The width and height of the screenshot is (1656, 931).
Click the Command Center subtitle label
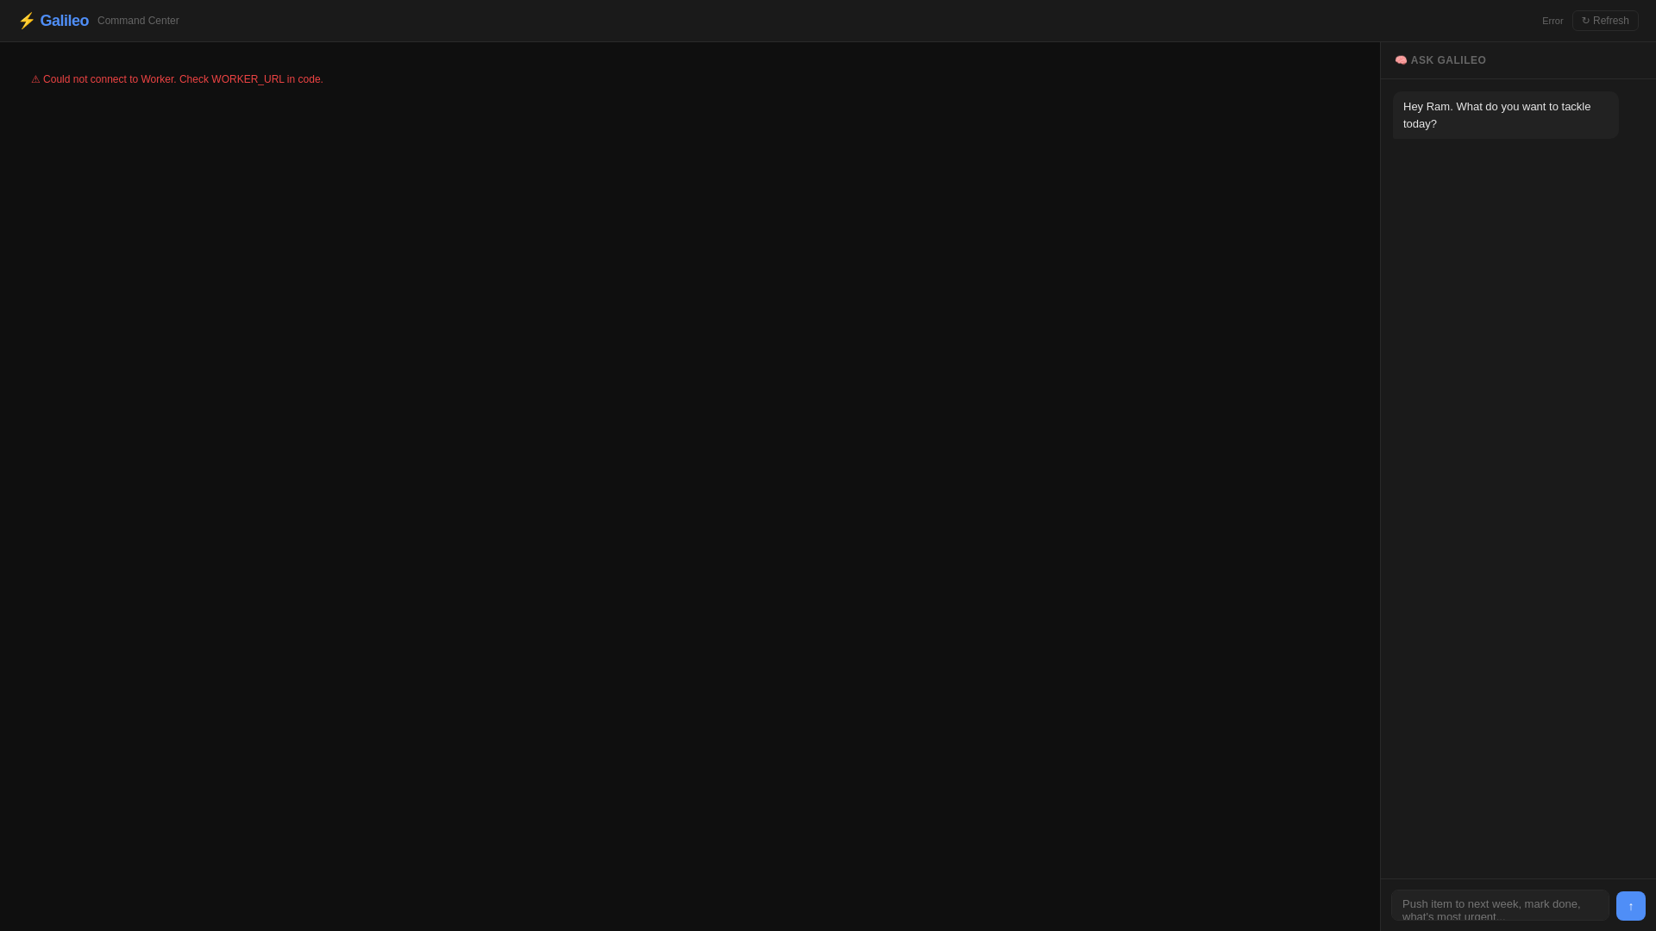click(x=138, y=21)
